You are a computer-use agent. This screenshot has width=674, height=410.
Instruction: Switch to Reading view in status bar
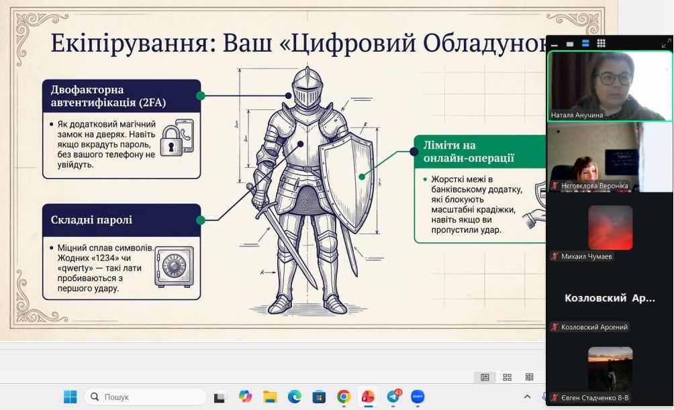[529, 377]
